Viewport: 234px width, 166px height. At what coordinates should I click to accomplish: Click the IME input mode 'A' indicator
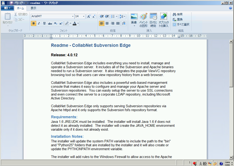tap(201, 164)
